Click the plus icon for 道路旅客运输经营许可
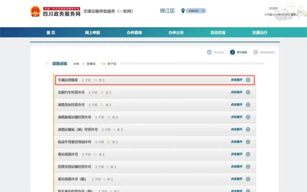 [248, 117]
